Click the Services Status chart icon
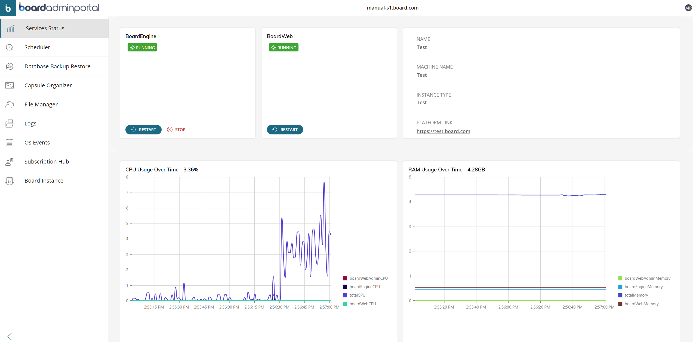Screen dimensions: 693x342 (x=11, y=28)
